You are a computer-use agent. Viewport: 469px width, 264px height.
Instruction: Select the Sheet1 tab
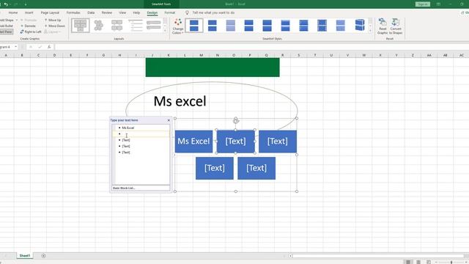click(x=24, y=256)
